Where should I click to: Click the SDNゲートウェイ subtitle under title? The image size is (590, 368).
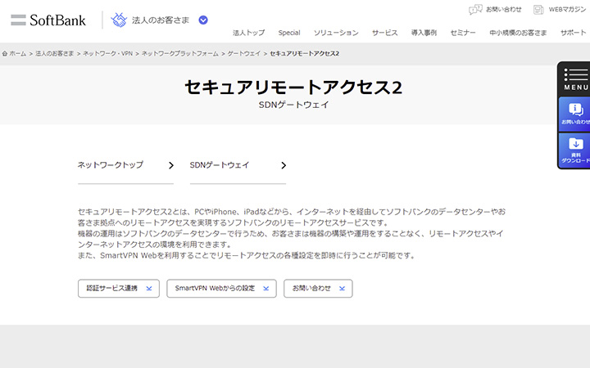coord(293,105)
